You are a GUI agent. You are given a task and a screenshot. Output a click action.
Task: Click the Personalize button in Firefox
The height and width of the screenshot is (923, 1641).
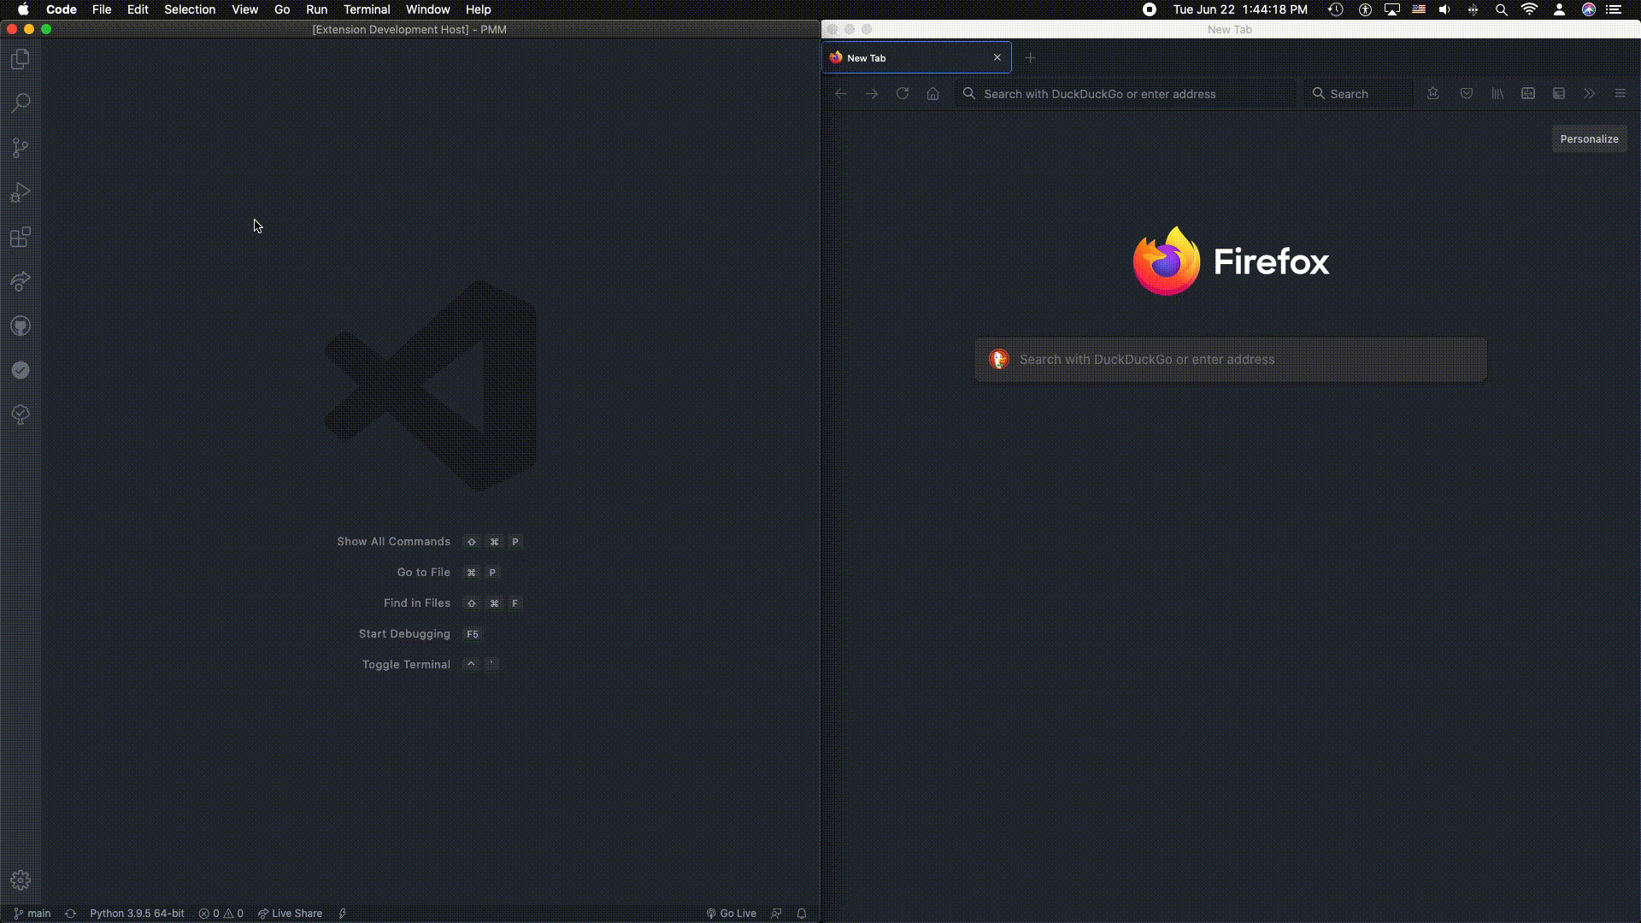point(1589,139)
